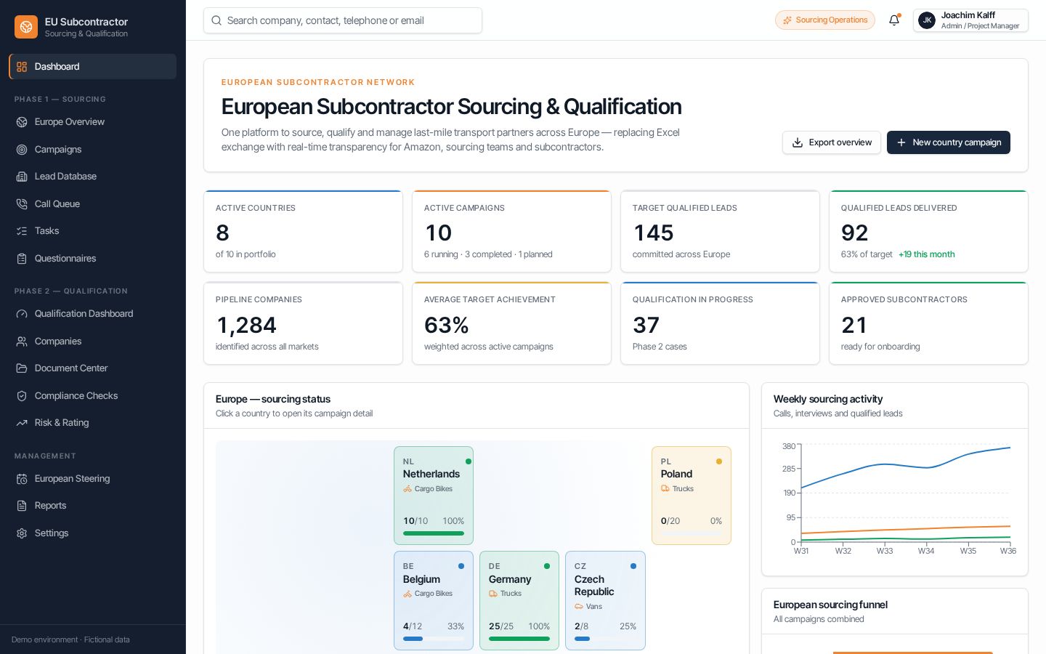Open the Netherlands country card
The image size is (1046, 654).
click(x=434, y=496)
